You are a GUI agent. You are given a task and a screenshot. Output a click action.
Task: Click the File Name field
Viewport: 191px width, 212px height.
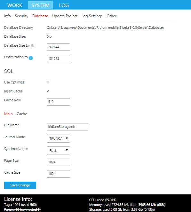[68, 127]
